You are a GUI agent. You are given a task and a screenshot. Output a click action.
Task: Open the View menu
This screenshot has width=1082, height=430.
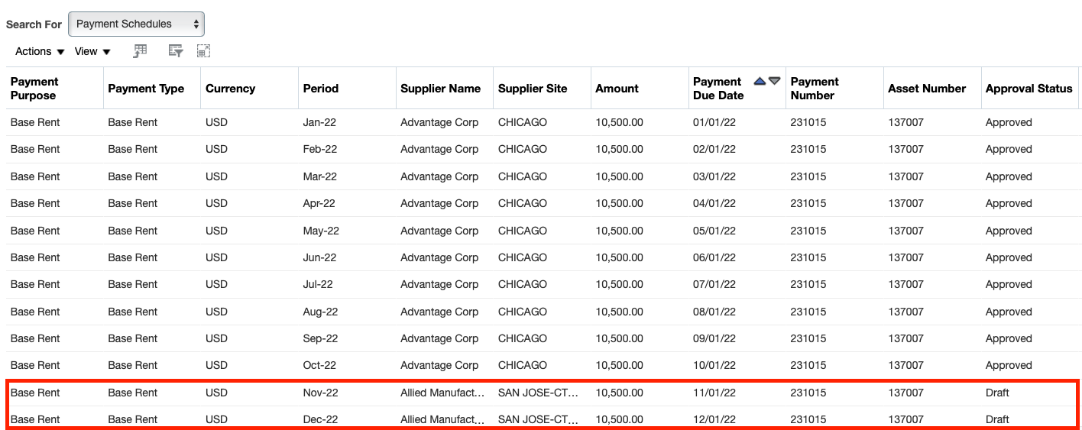[x=92, y=51]
